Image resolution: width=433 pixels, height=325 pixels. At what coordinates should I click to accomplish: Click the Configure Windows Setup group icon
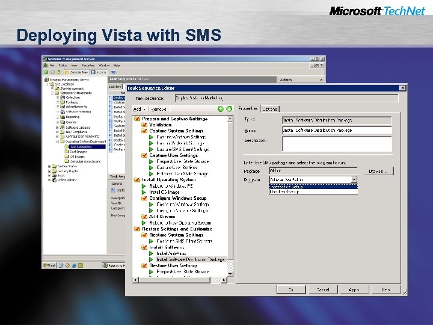144,199
